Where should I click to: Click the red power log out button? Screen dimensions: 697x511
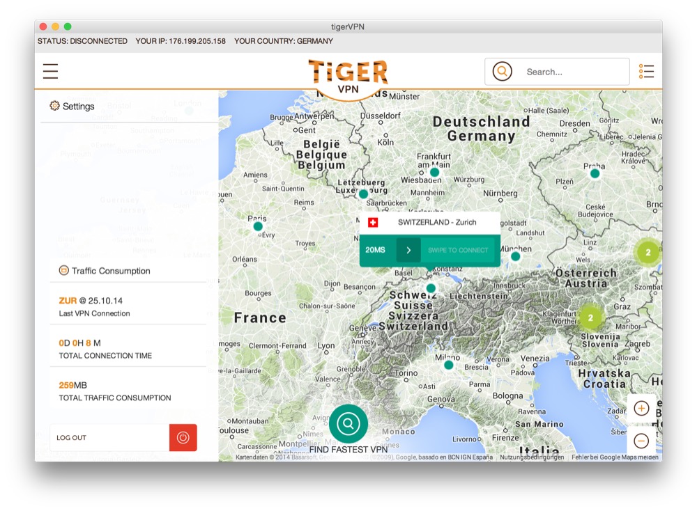click(183, 438)
